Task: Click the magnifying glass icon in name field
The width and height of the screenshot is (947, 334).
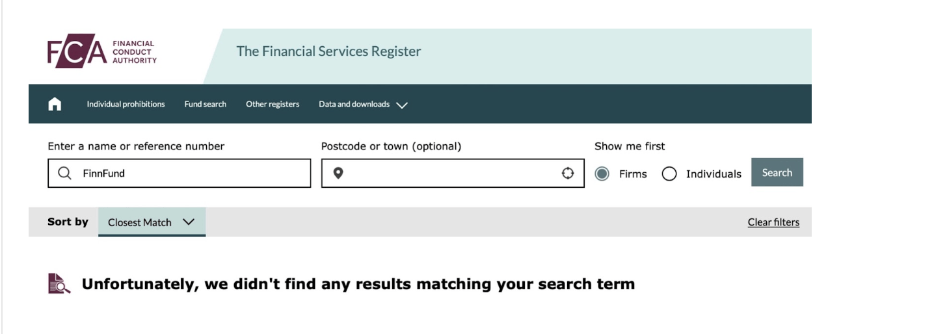Action: pos(64,173)
